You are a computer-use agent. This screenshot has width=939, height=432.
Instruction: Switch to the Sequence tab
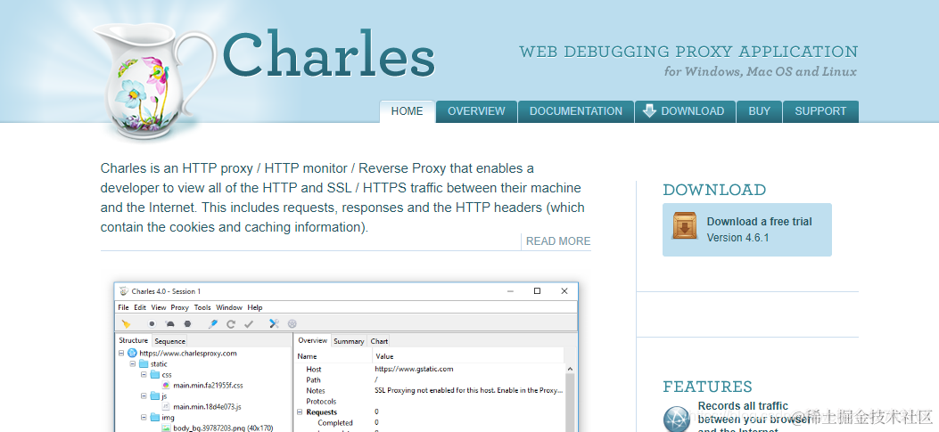point(169,341)
